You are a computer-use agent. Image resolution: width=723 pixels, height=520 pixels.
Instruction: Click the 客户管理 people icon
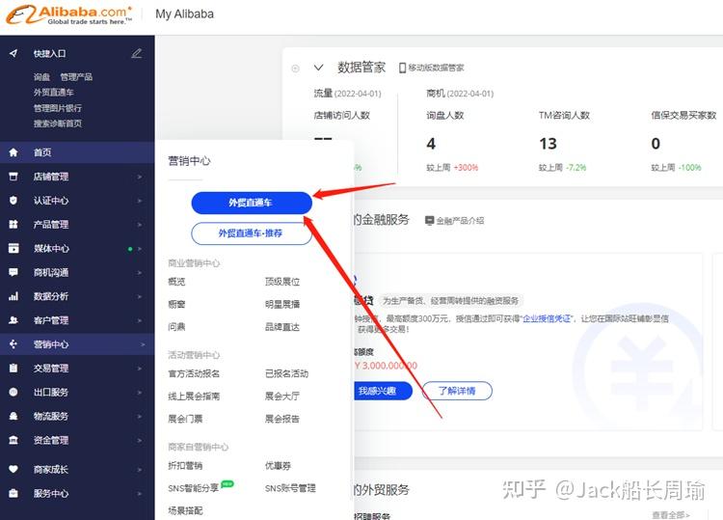(13, 320)
